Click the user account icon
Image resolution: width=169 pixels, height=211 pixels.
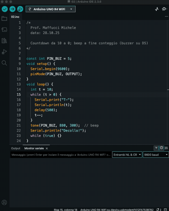[x=4, y=203]
